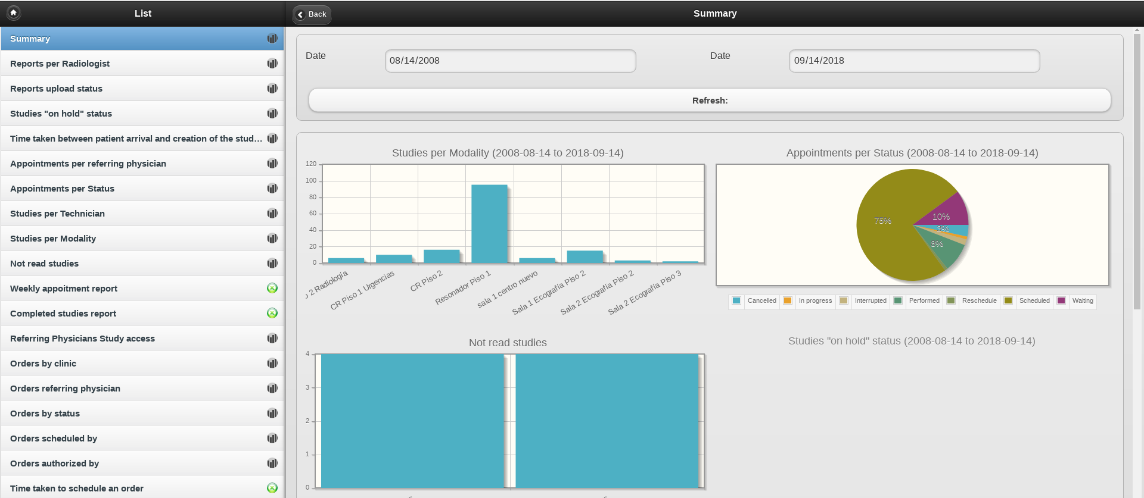Click the Cancelled legend color swatch
This screenshot has width=1144, height=498.
click(736, 301)
